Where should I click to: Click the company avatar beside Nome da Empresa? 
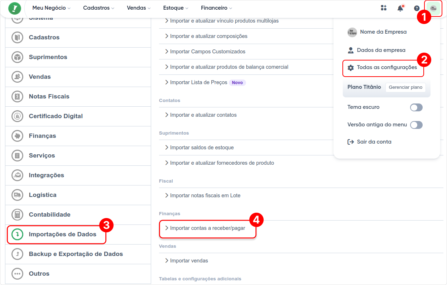click(x=352, y=32)
